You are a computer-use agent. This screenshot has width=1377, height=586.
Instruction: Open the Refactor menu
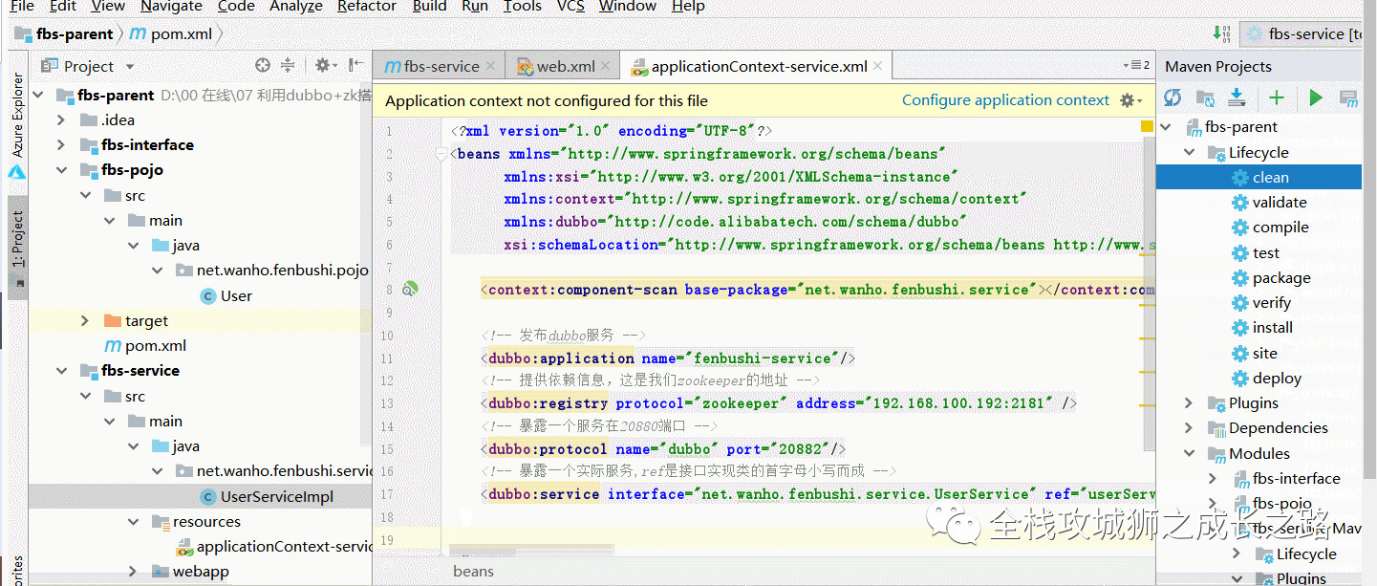367,6
